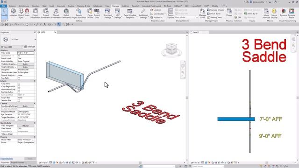Click the Save icon in quick access toolbar
The image size is (299, 168).
click(6, 24)
